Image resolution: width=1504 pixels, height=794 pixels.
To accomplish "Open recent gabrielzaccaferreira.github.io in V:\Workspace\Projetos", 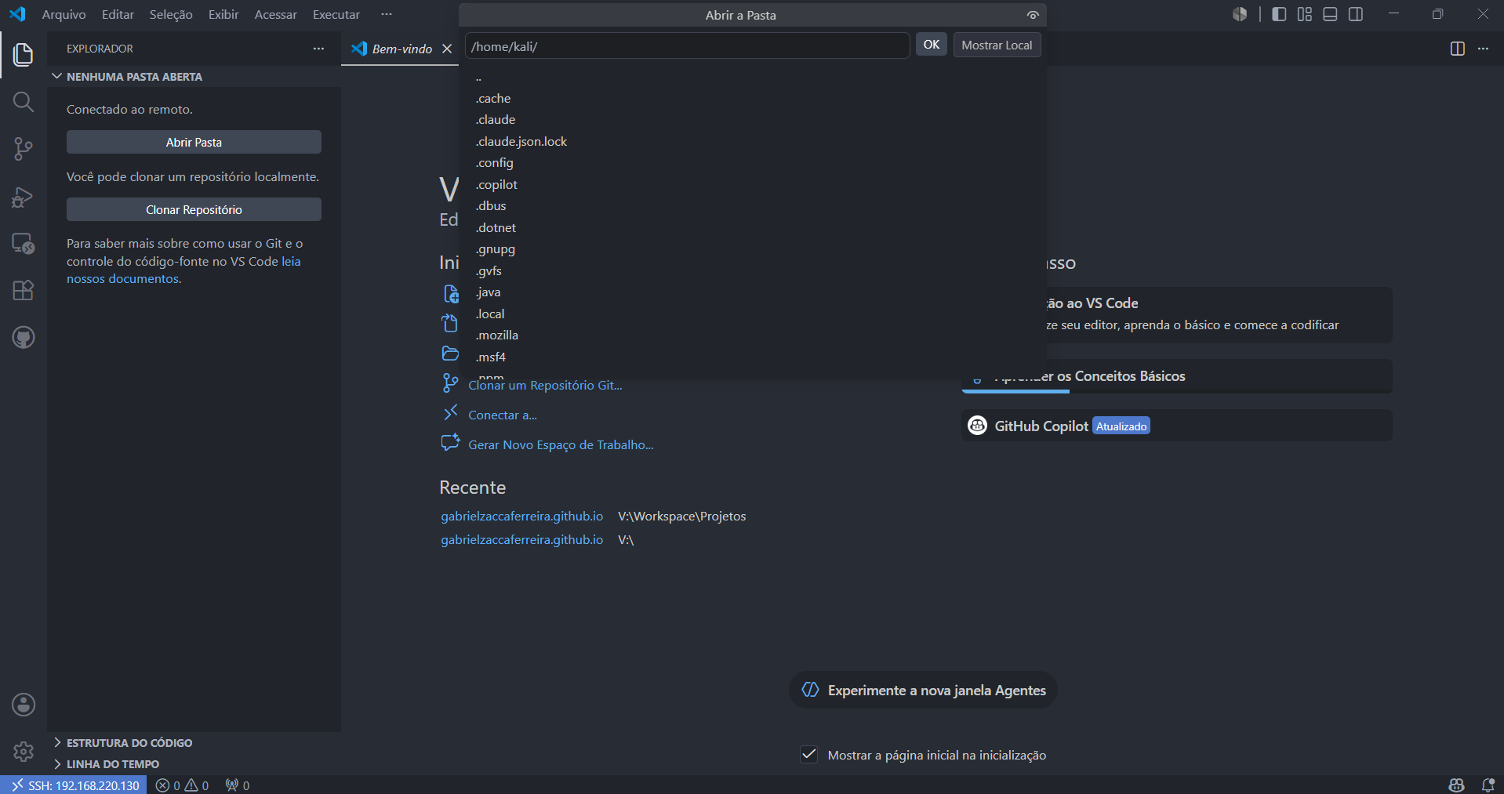I will (x=521, y=516).
